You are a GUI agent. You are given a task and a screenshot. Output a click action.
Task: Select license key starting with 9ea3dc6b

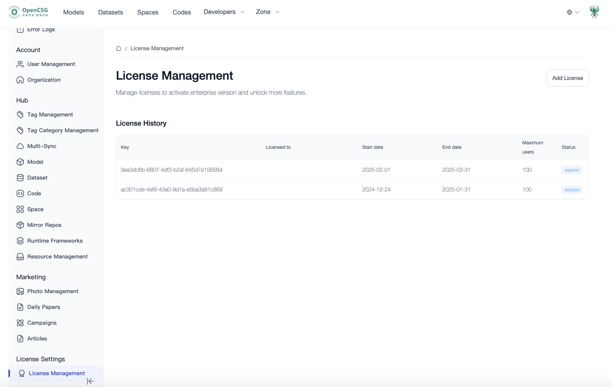171,170
